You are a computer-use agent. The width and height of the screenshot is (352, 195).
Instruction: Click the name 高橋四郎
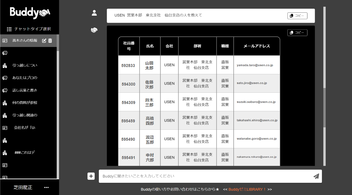point(150,121)
